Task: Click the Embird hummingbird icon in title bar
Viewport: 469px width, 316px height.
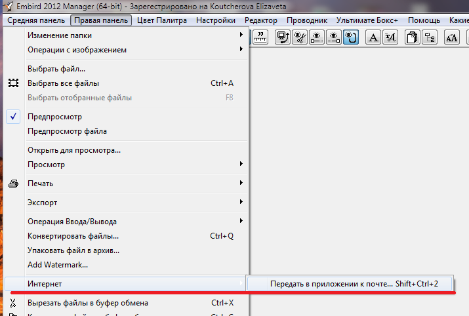Action: coord(8,6)
